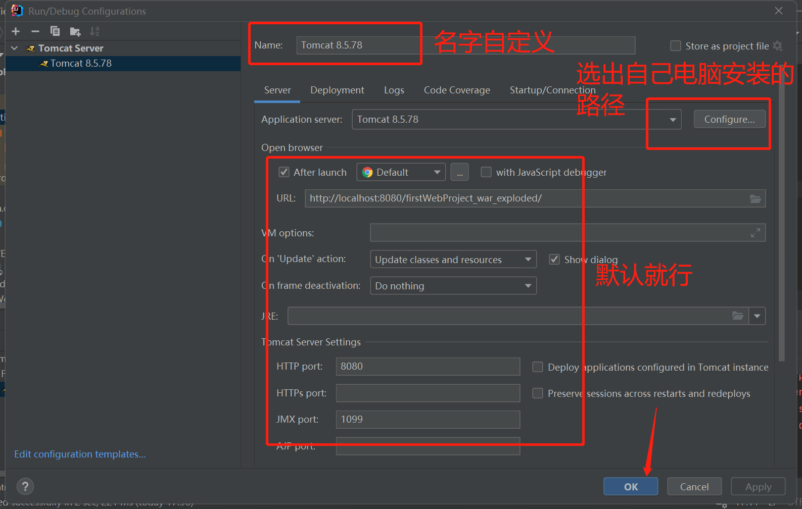
Task: Open Edit configuration templates link
Action: point(80,454)
